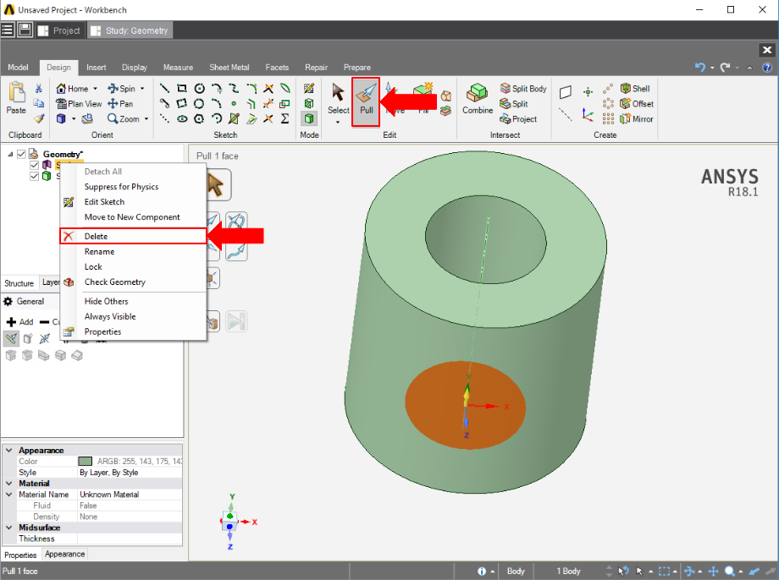Viewport: 779px width, 580px height.
Task: Select the Mirror tool
Action: point(637,119)
